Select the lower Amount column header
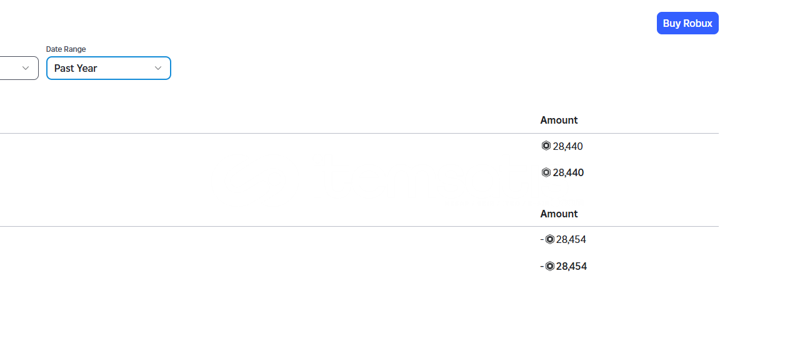795x361 pixels. (559, 214)
